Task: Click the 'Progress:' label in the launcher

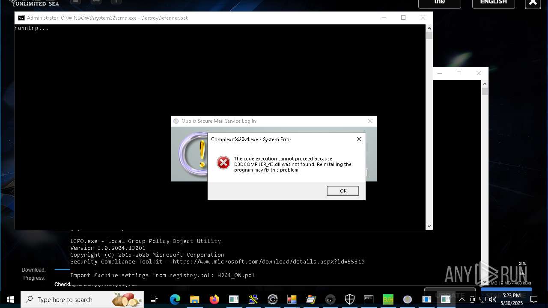Action: tap(34, 278)
